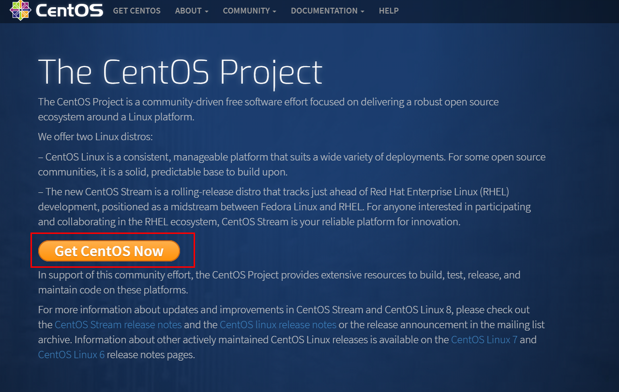Expand the COMMUNITY dropdown menu
Screen dimensions: 619x392
[250, 11]
